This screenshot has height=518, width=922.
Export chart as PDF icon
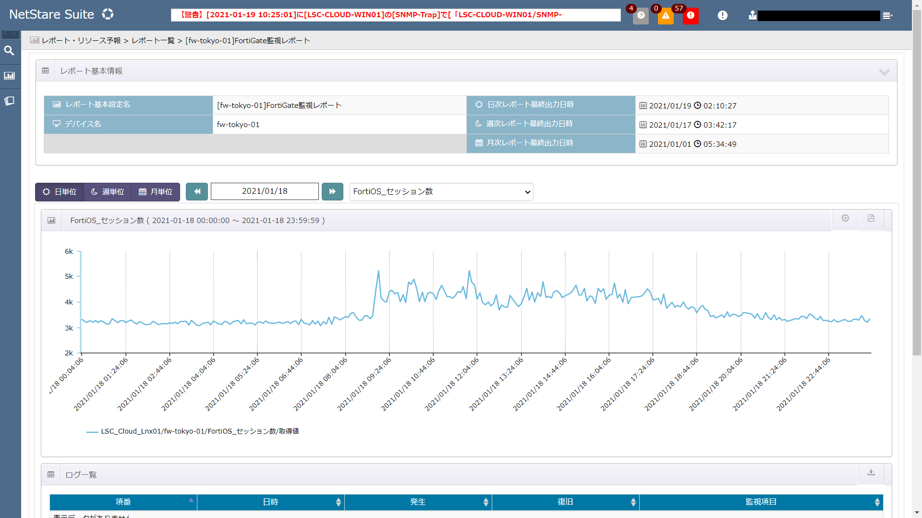[871, 218]
